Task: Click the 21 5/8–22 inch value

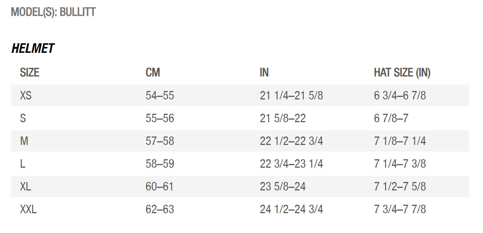Action: point(283,119)
